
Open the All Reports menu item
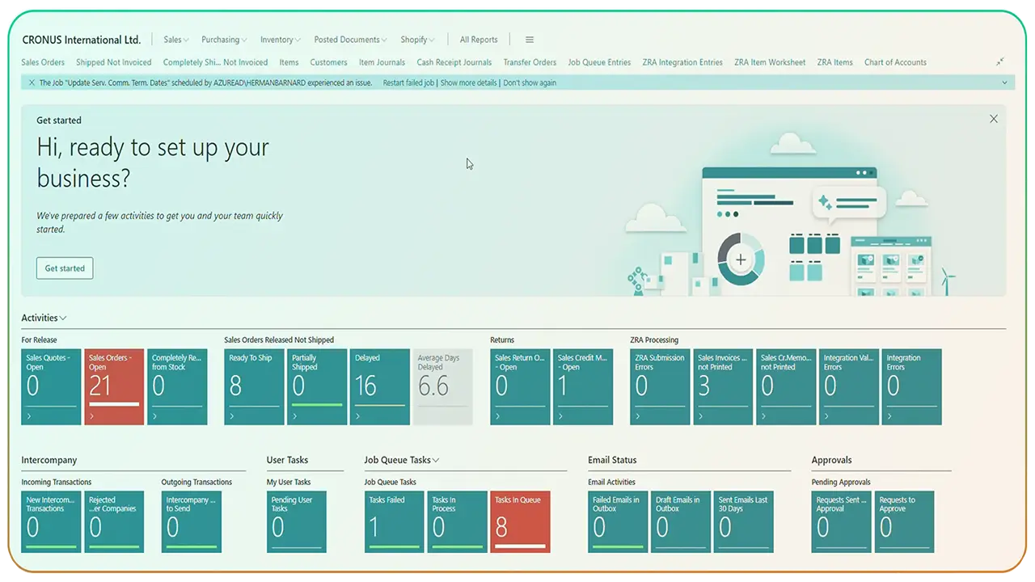click(x=479, y=40)
